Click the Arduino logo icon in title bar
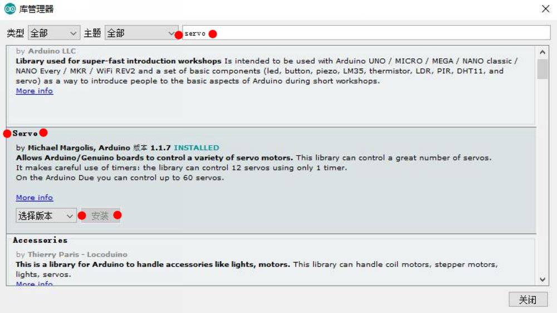The width and height of the screenshot is (557, 313). pos(9,8)
